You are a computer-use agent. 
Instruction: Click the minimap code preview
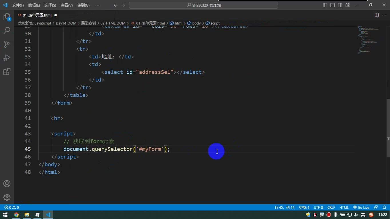point(369,40)
